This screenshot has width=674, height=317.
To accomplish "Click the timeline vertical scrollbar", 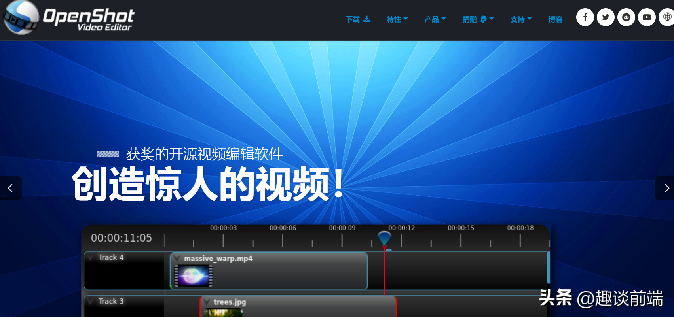I will (549, 267).
